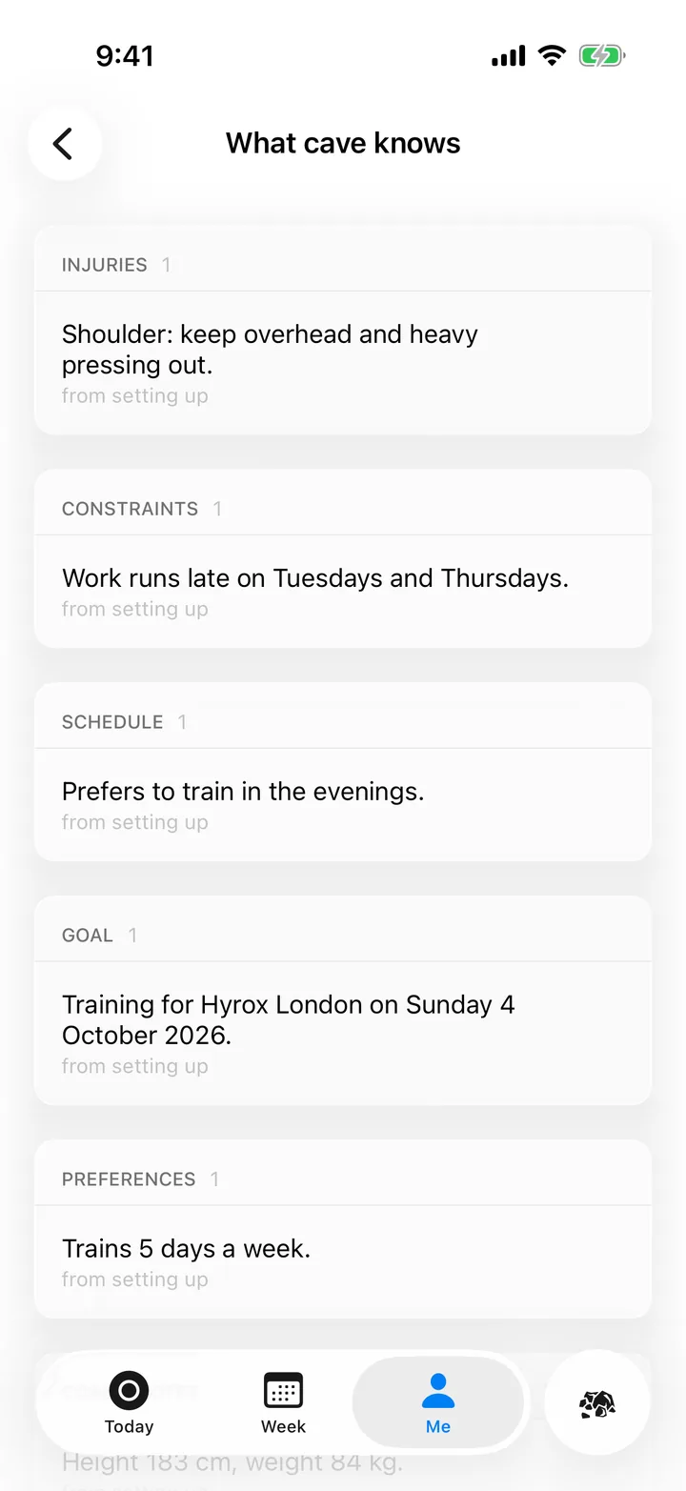
Task: Open the Week calendar icon
Action: [283, 1390]
